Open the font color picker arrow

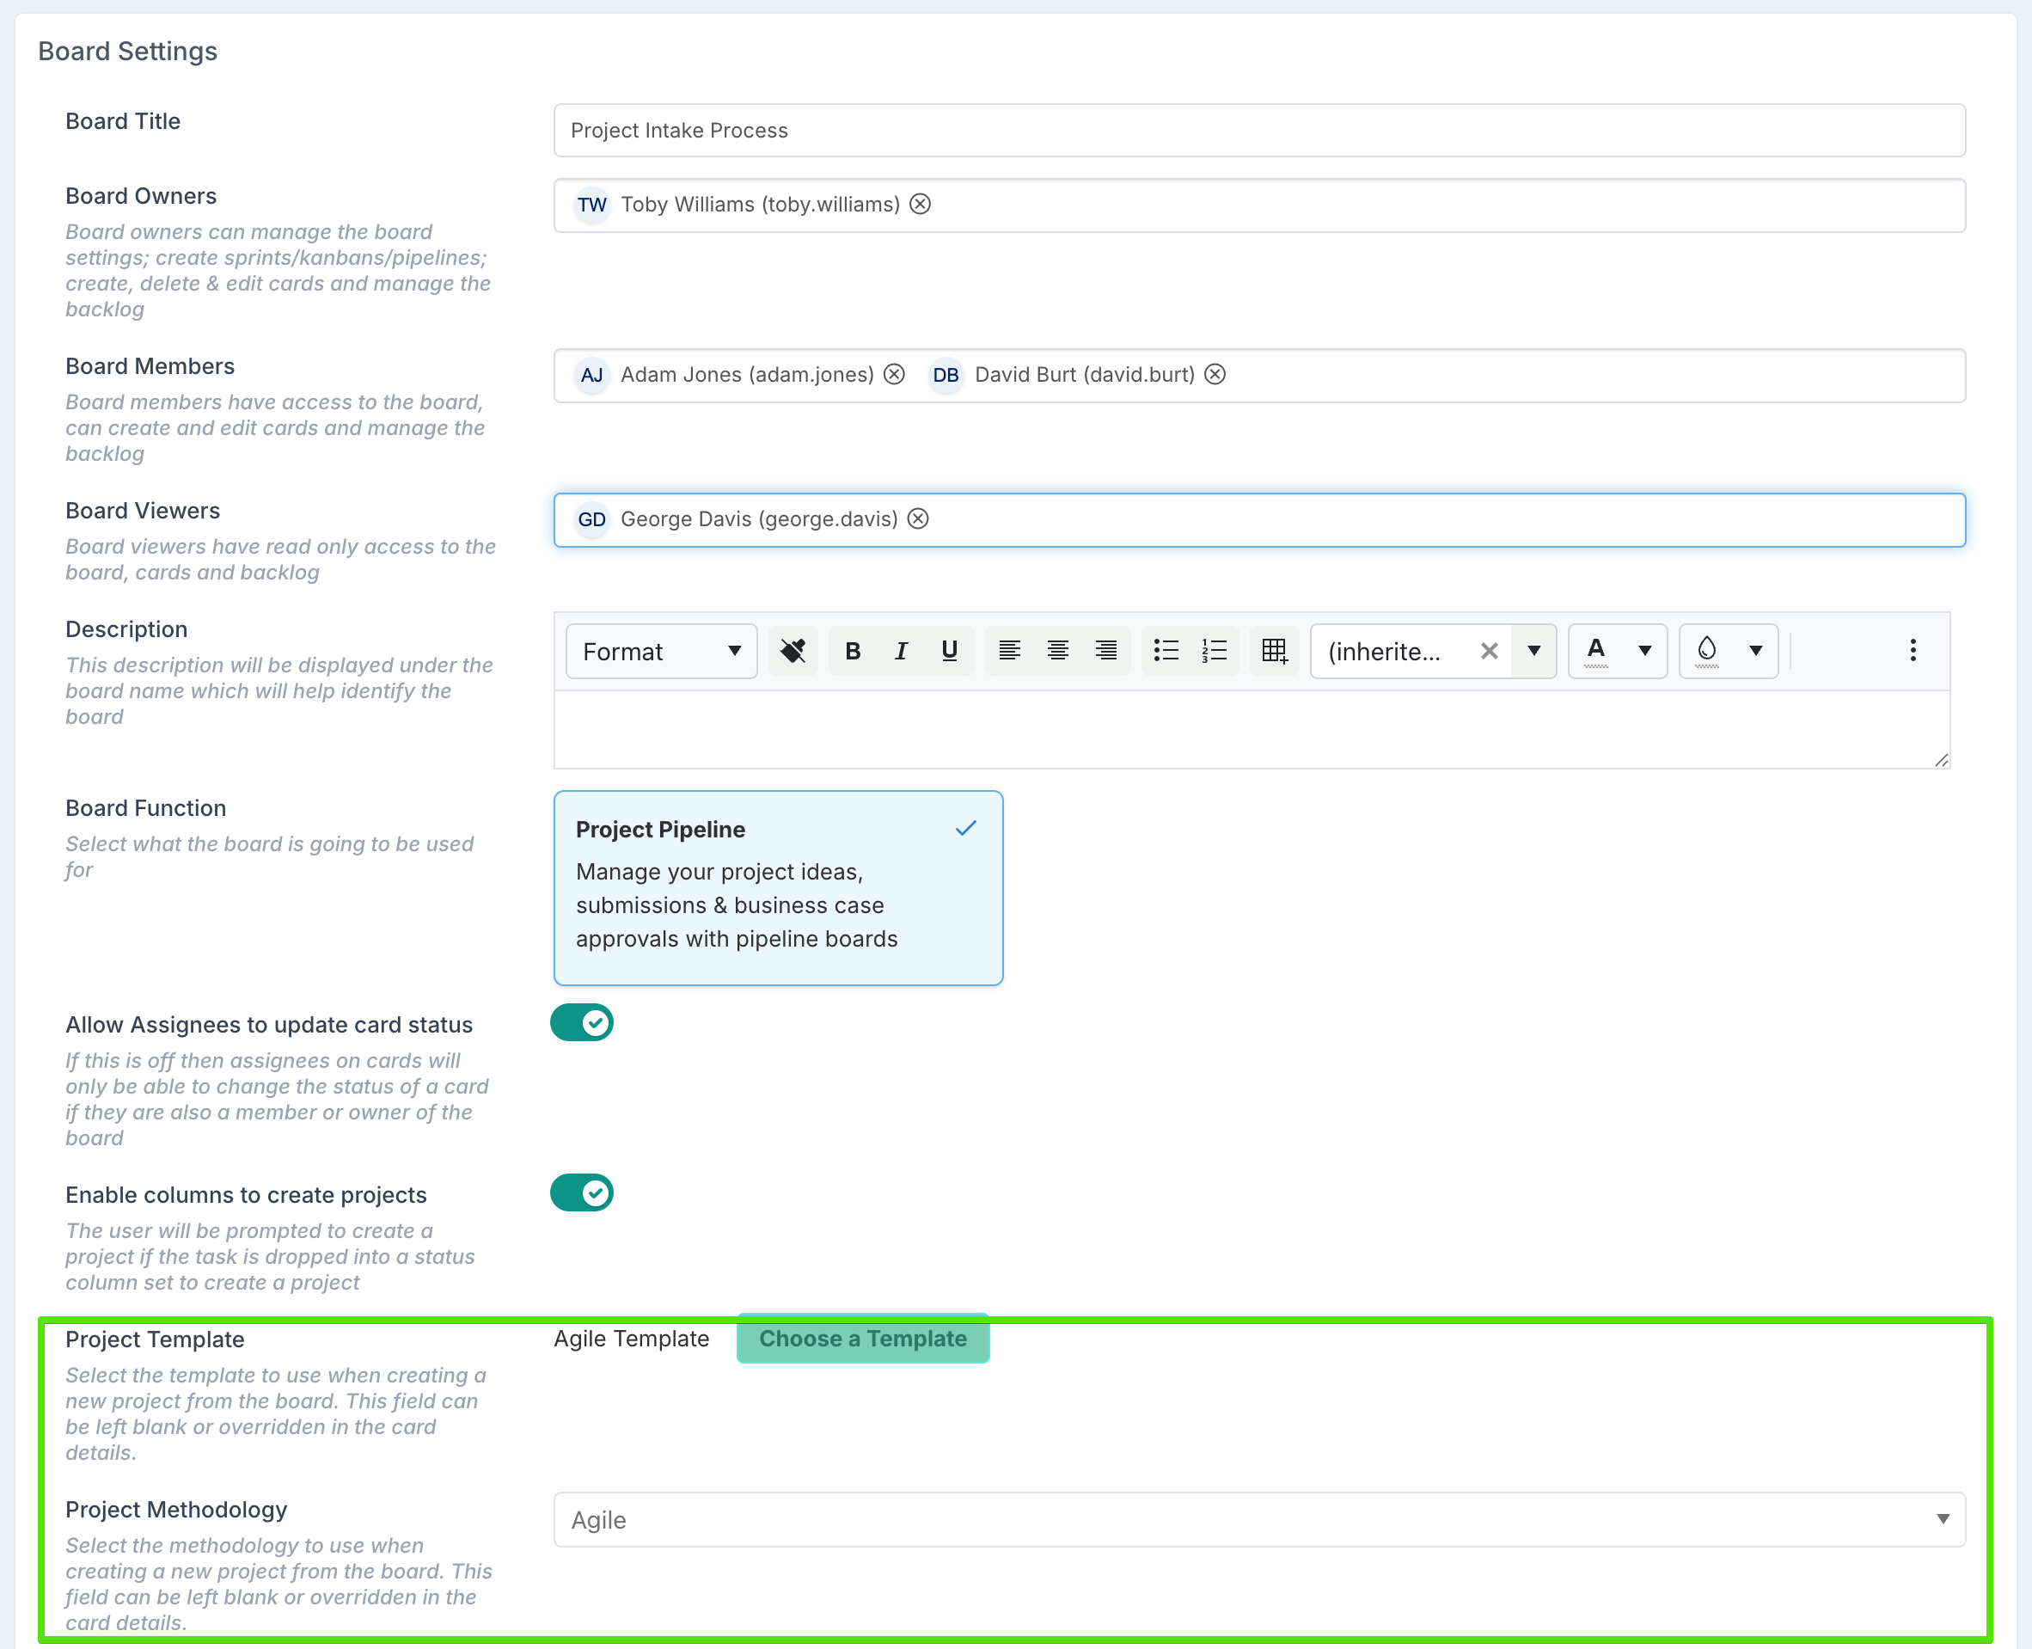(1644, 651)
